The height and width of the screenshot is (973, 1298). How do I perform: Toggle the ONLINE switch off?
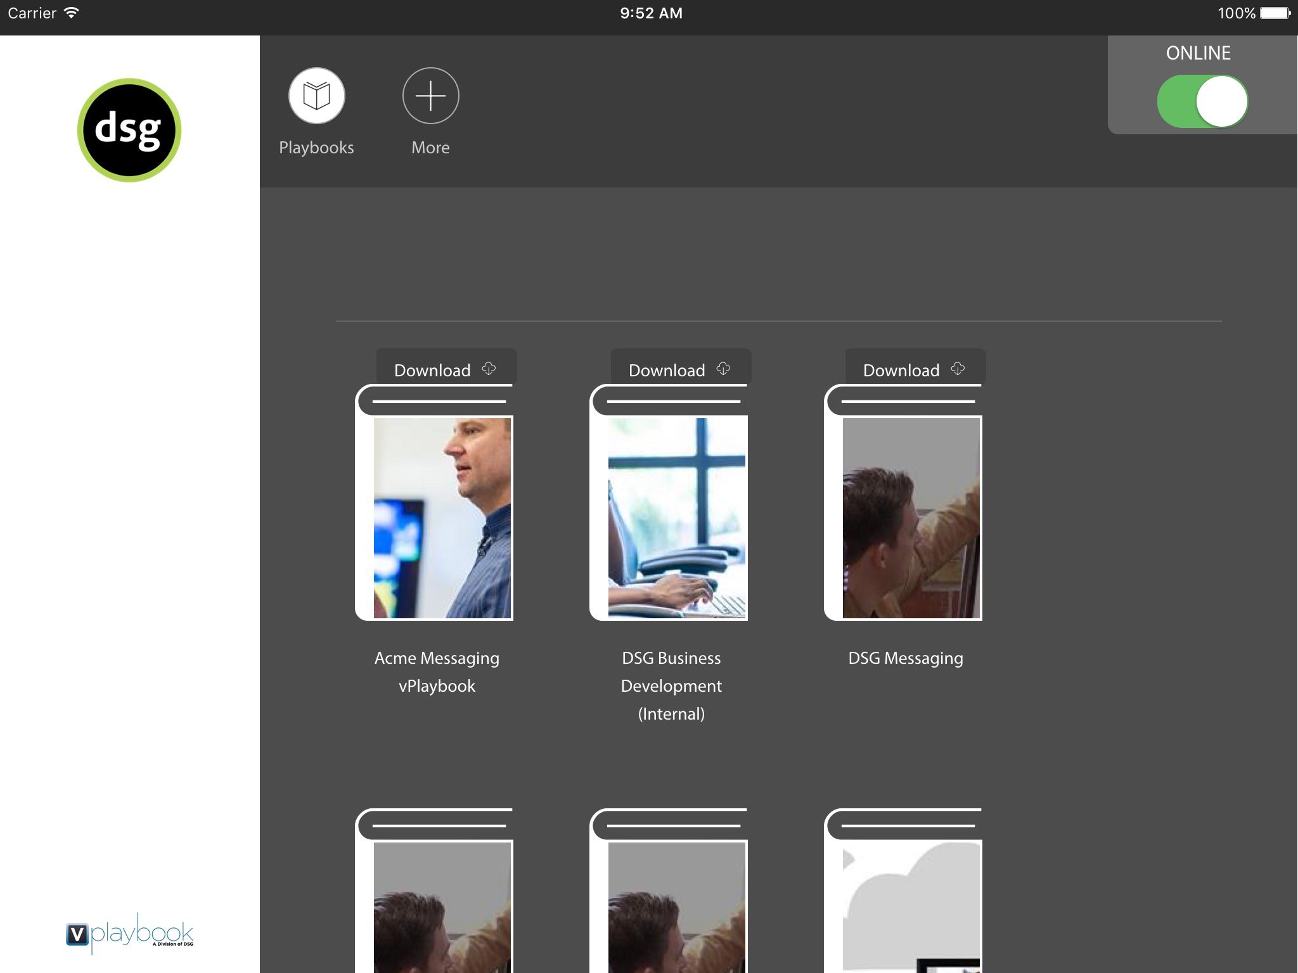(x=1202, y=101)
